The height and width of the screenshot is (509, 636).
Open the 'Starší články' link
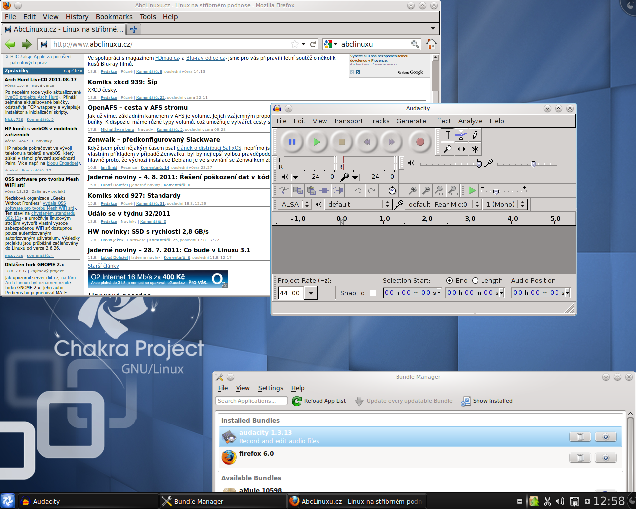pyautogui.click(x=103, y=266)
